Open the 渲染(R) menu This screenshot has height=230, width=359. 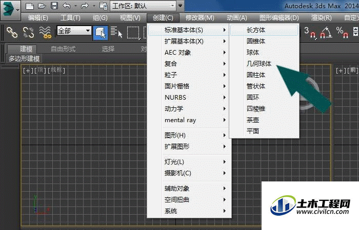pos(322,18)
